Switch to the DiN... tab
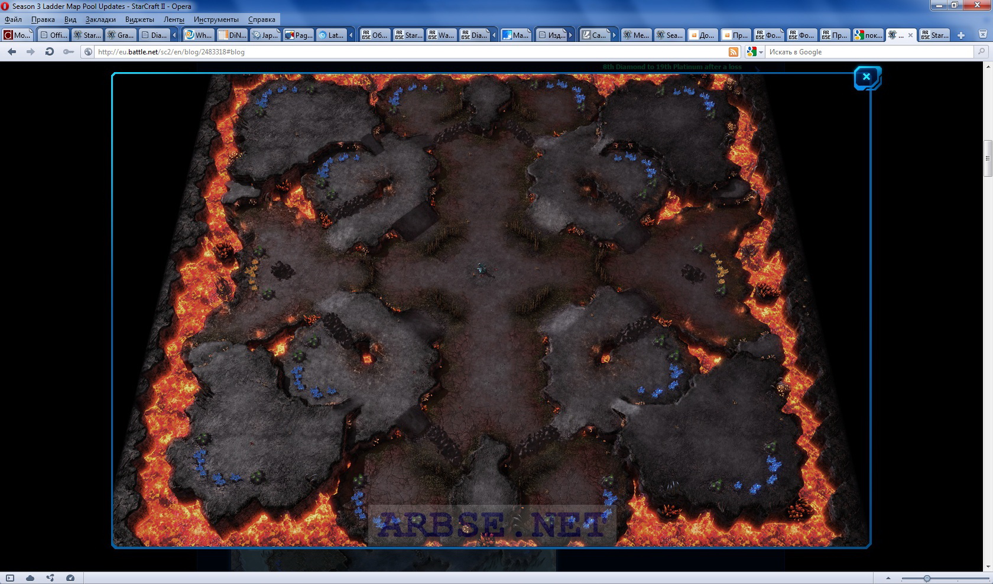This screenshot has height=584, width=993. (232, 35)
